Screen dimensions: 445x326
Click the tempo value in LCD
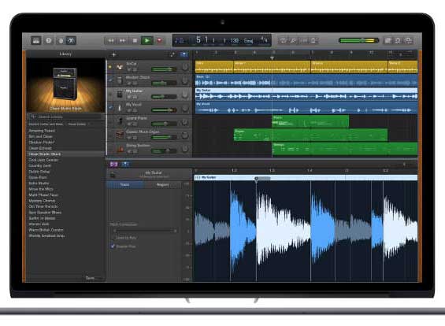point(235,41)
